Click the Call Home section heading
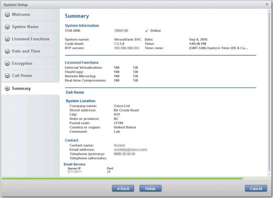 pyautogui.click(x=75, y=92)
